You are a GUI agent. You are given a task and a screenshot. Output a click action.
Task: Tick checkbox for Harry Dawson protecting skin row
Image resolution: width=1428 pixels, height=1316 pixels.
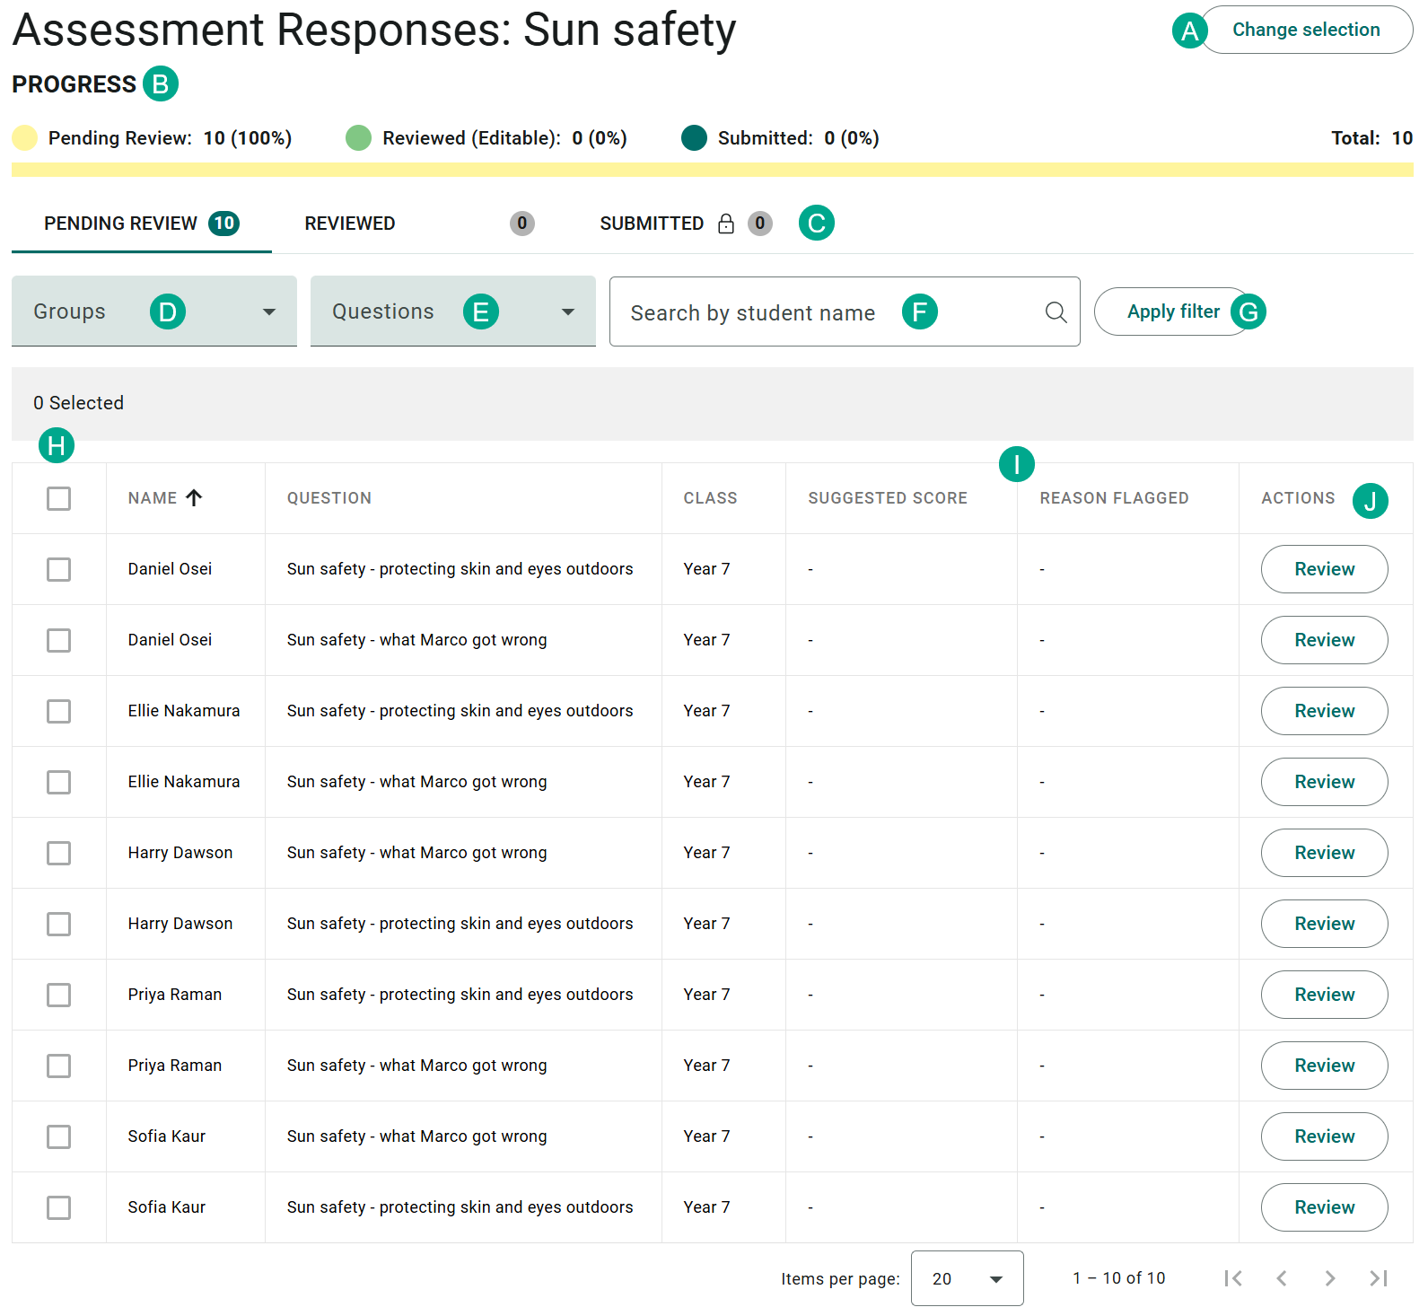(x=59, y=924)
